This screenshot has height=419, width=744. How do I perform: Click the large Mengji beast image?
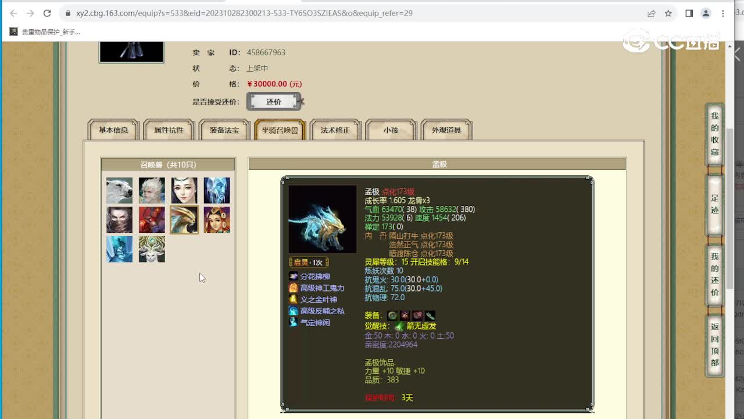pos(323,219)
